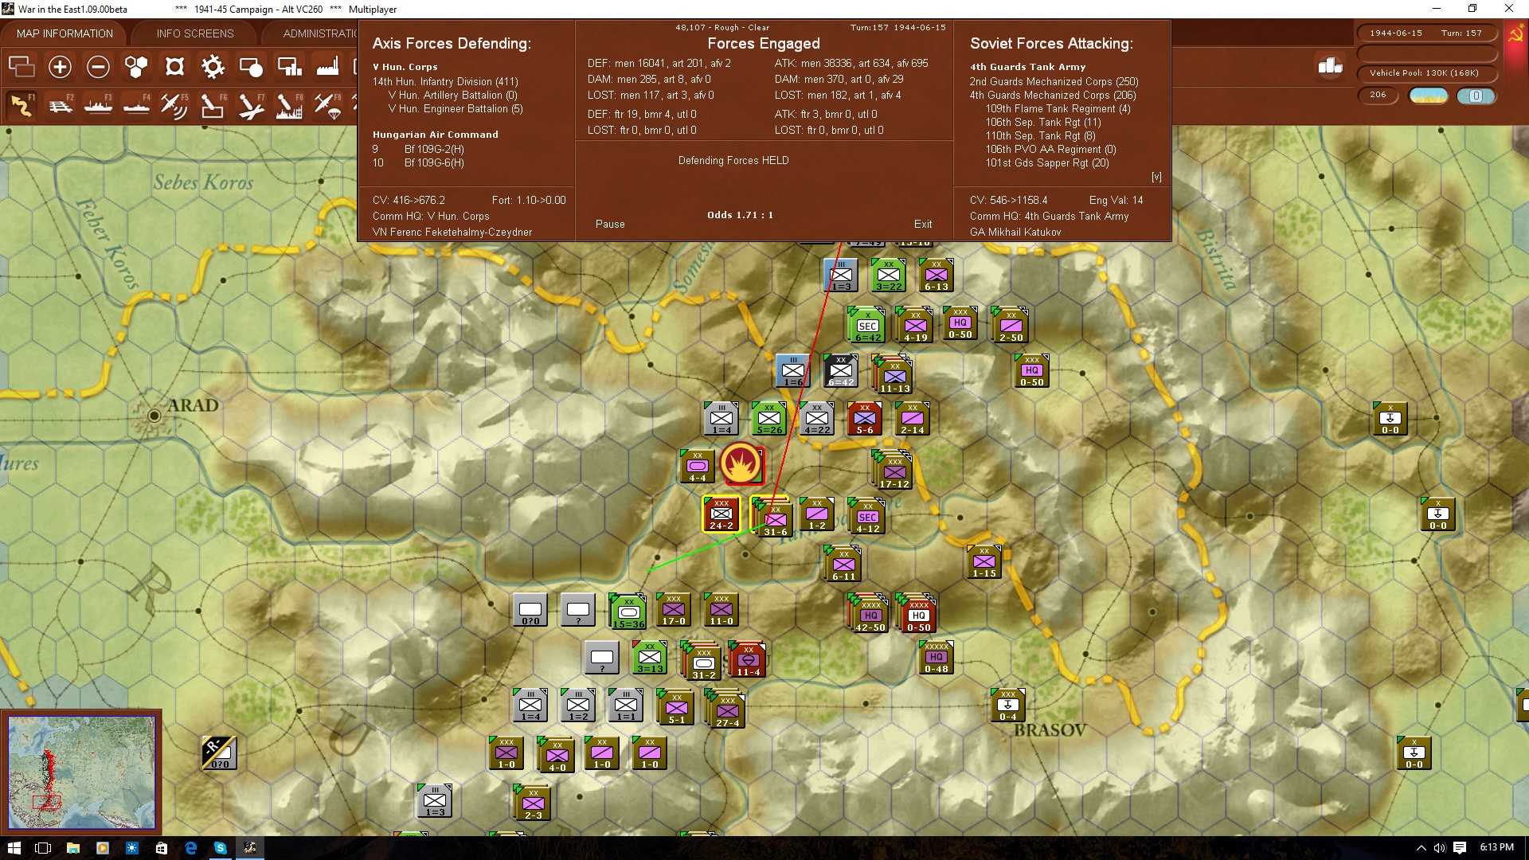
Task: Click 101st Gds Sapper Rgt entry
Action: click(1046, 162)
